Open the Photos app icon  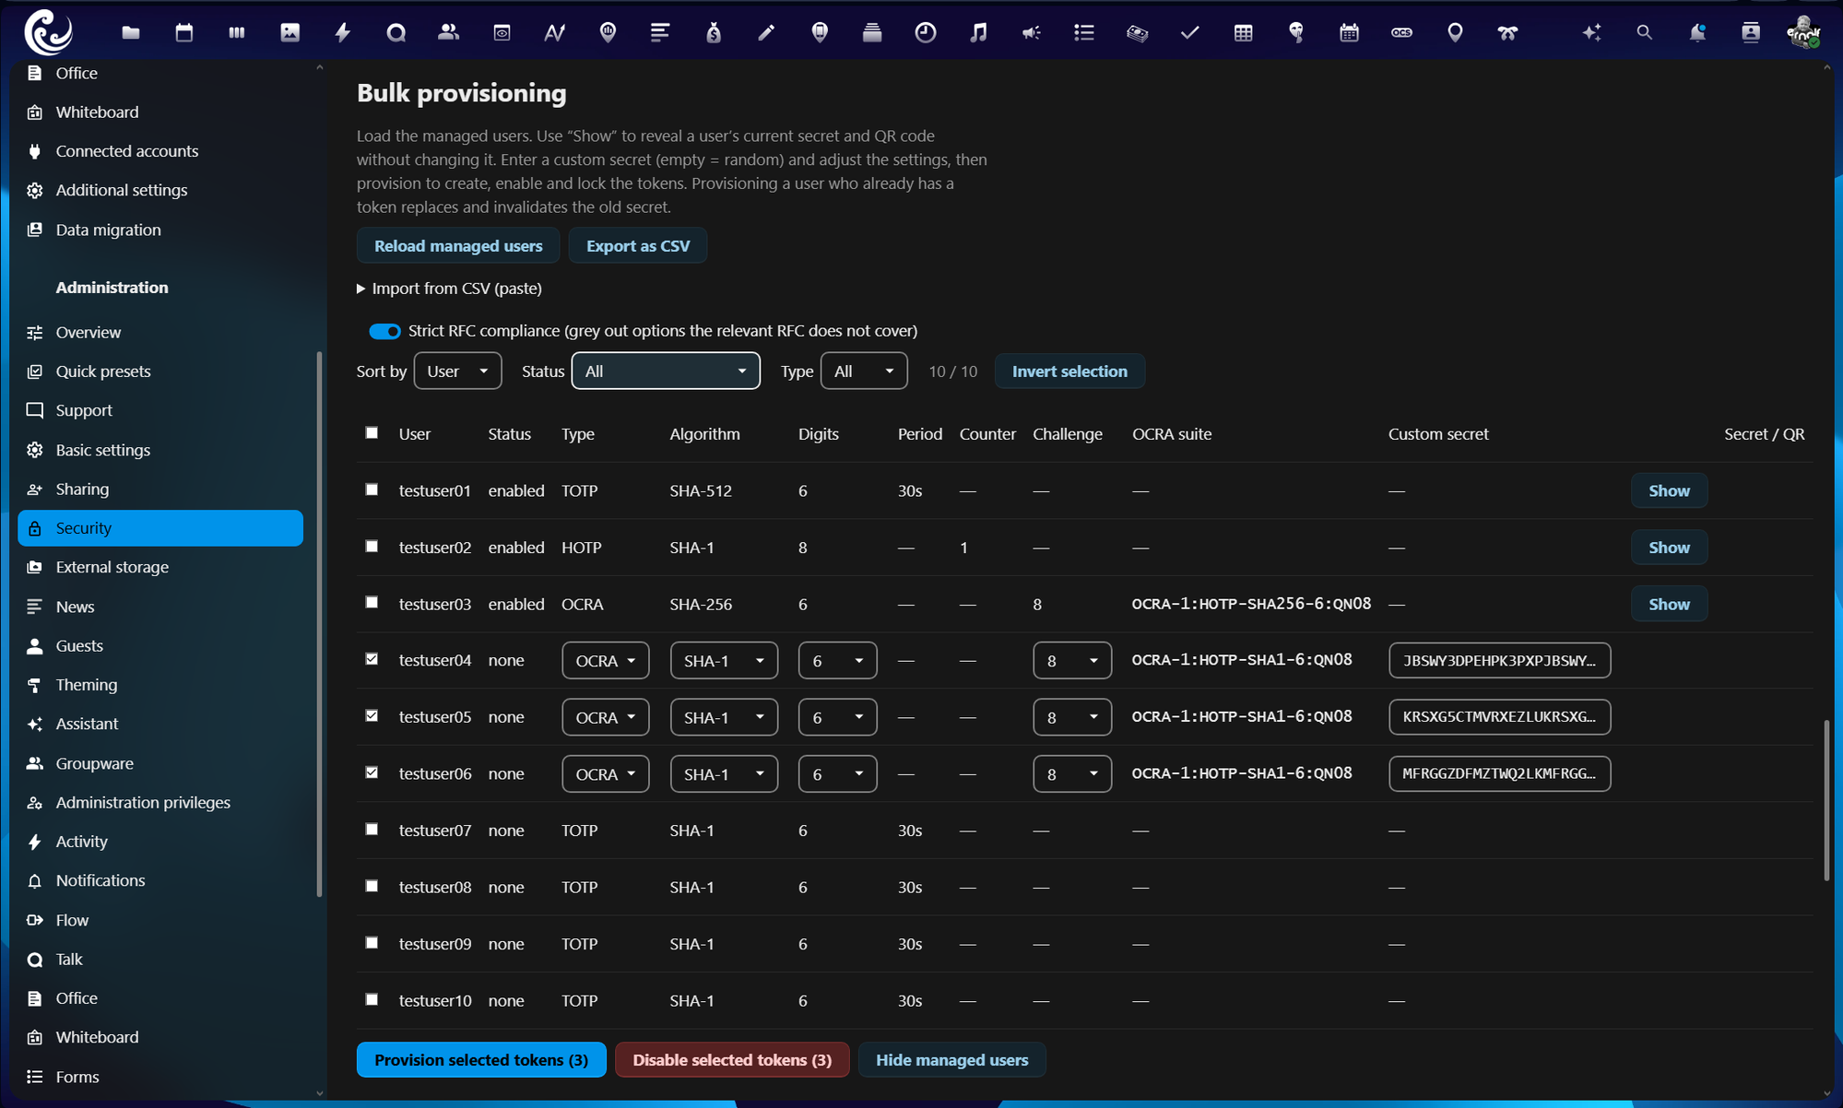tap(290, 33)
